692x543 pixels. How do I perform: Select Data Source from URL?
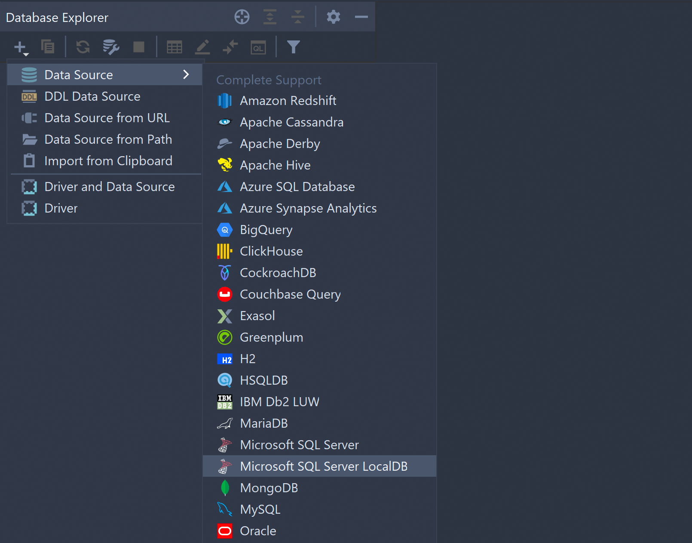tap(107, 118)
